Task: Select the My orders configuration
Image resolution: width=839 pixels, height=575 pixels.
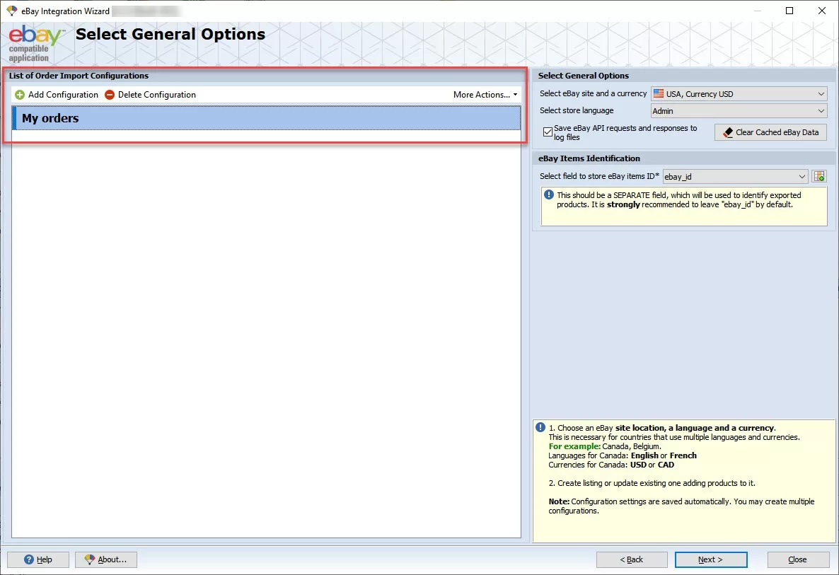Action: pyautogui.click(x=267, y=118)
